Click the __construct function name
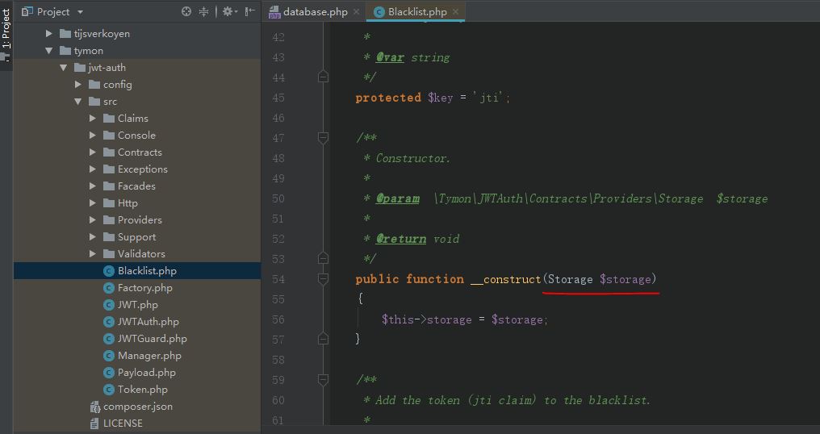This screenshot has width=820, height=434. coord(506,279)
